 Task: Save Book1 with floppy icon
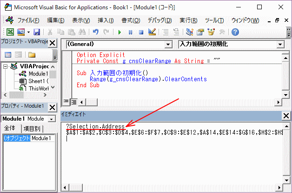tap(37, 32)
